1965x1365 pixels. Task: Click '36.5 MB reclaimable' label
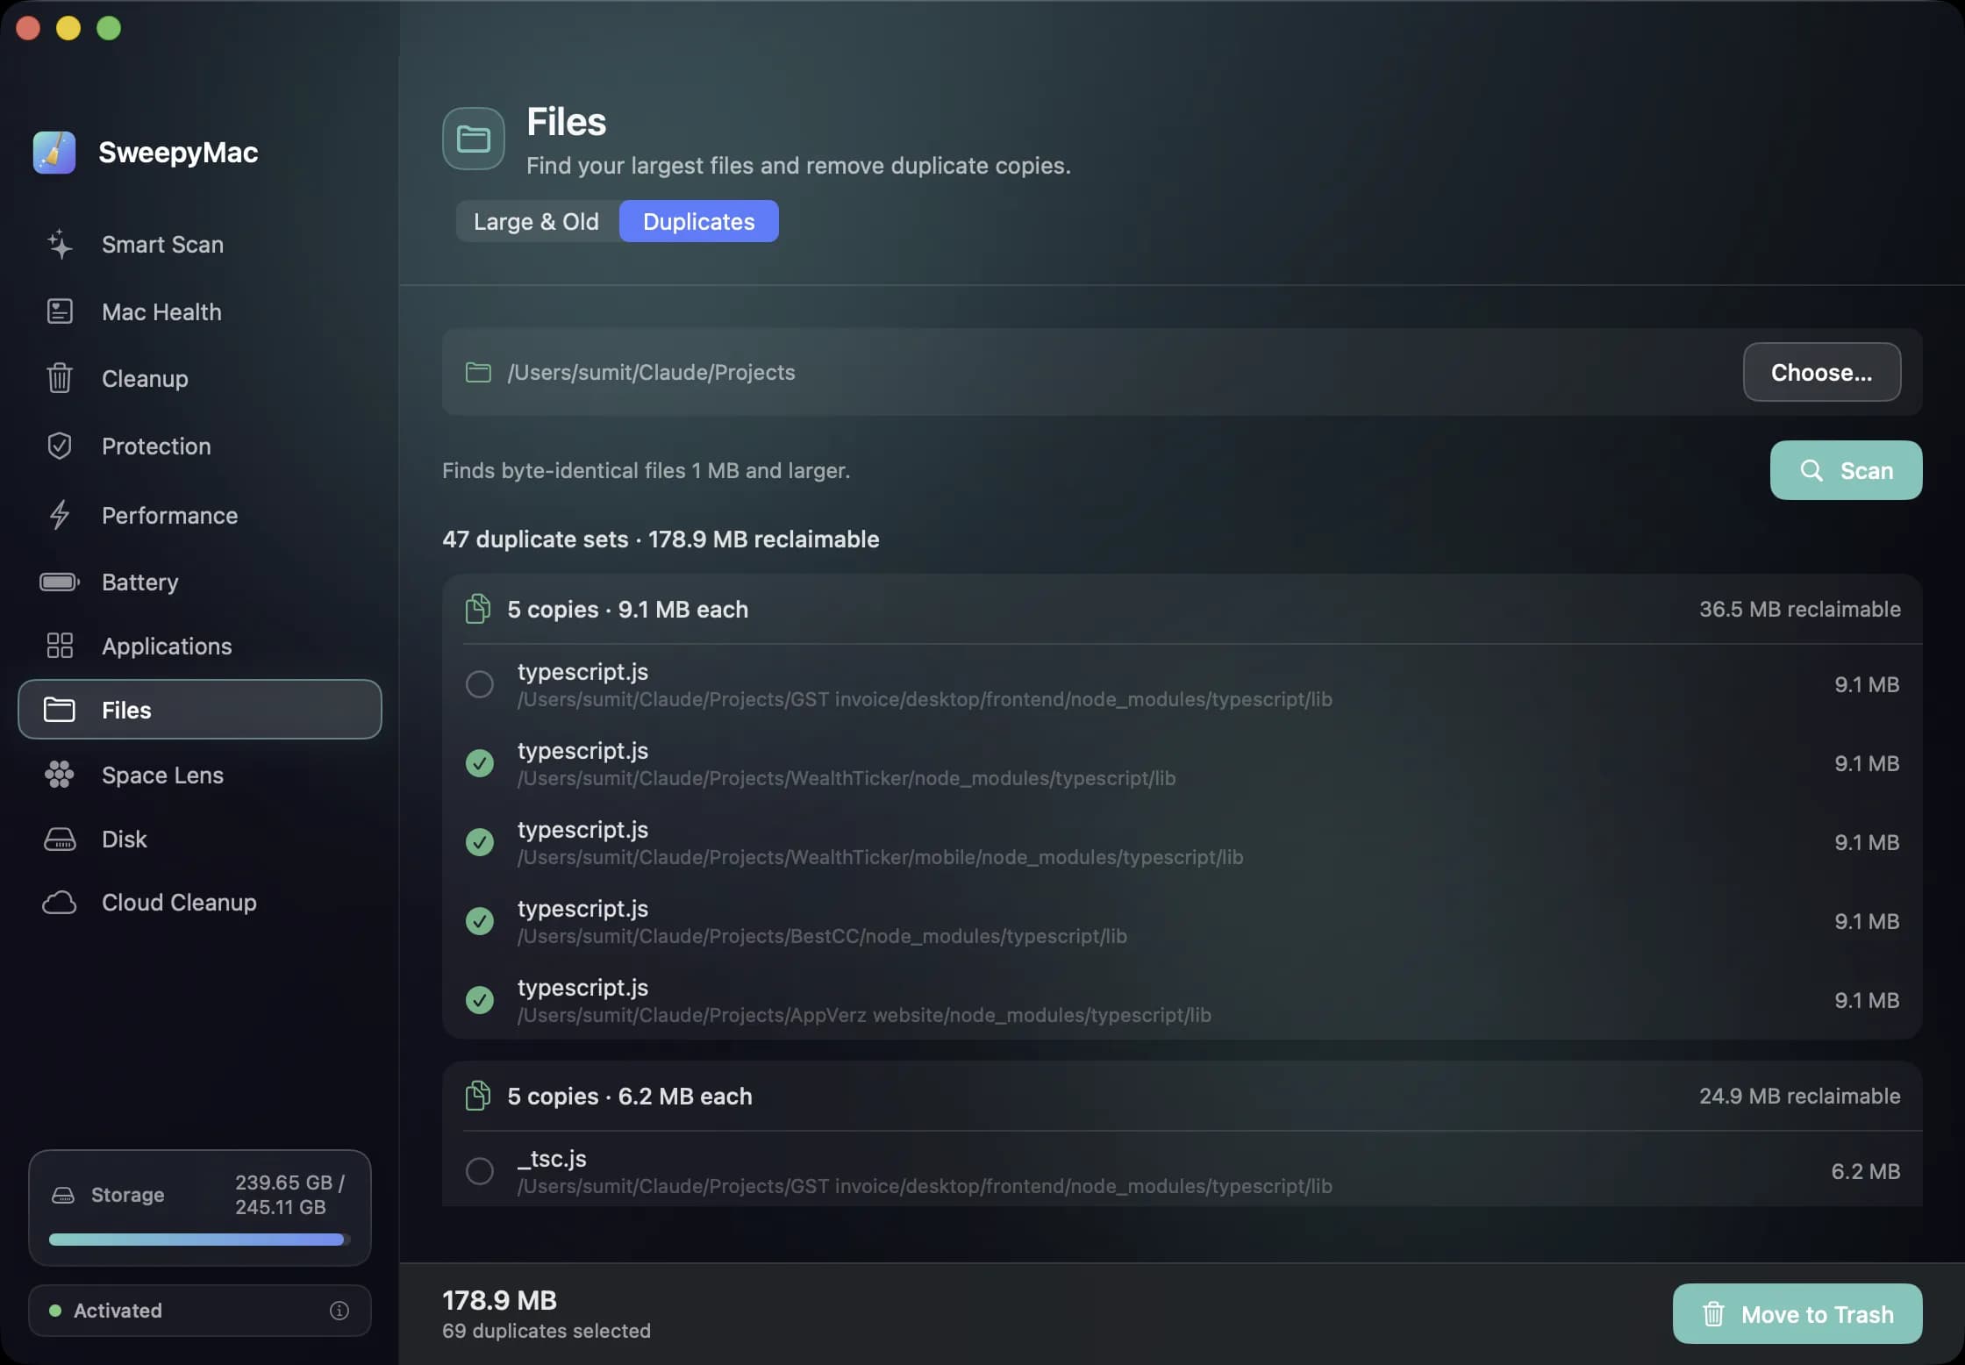1800,609
